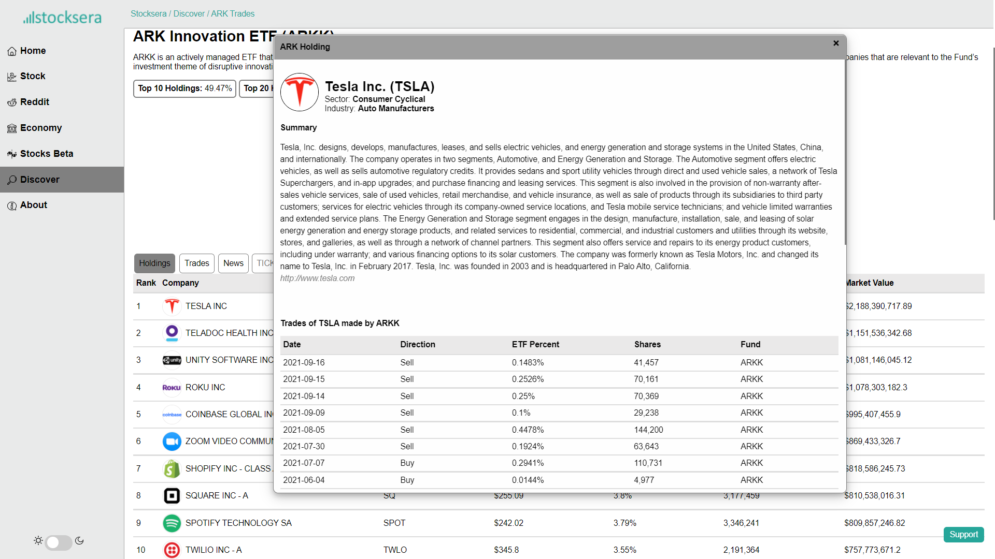Open the Economy bank icon
This screenshot has width=995, height=559.
[12, 128]
